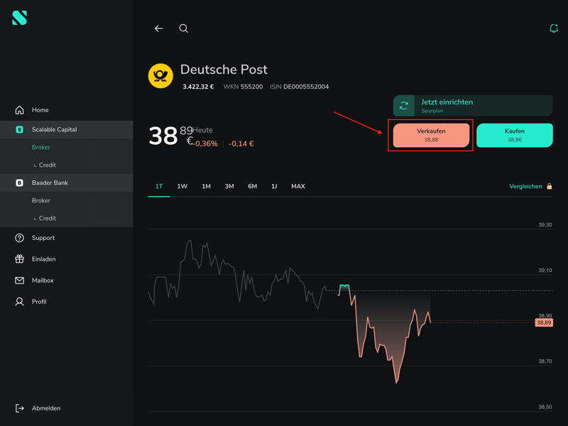The image size is (568, 426).
Task: Click the lock icon next to Vergleichen
Action: tap(549, 186)
